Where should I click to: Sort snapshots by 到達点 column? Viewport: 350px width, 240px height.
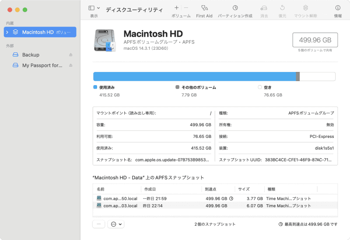tap(218, 189)
